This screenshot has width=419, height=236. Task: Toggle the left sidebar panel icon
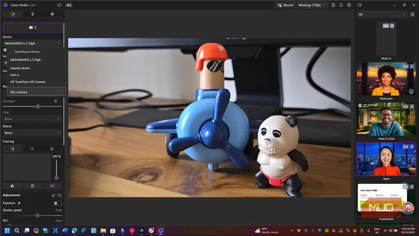coord(59,5)
